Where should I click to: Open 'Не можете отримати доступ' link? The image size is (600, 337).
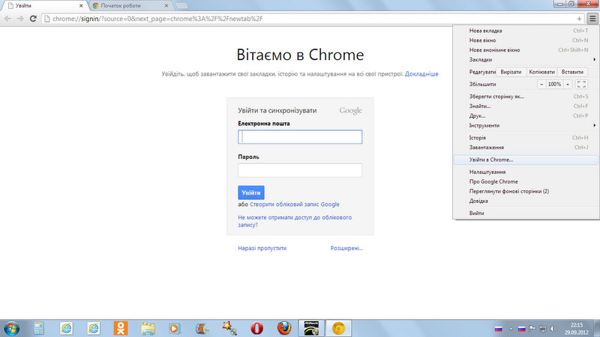click(x=295, y=221)
